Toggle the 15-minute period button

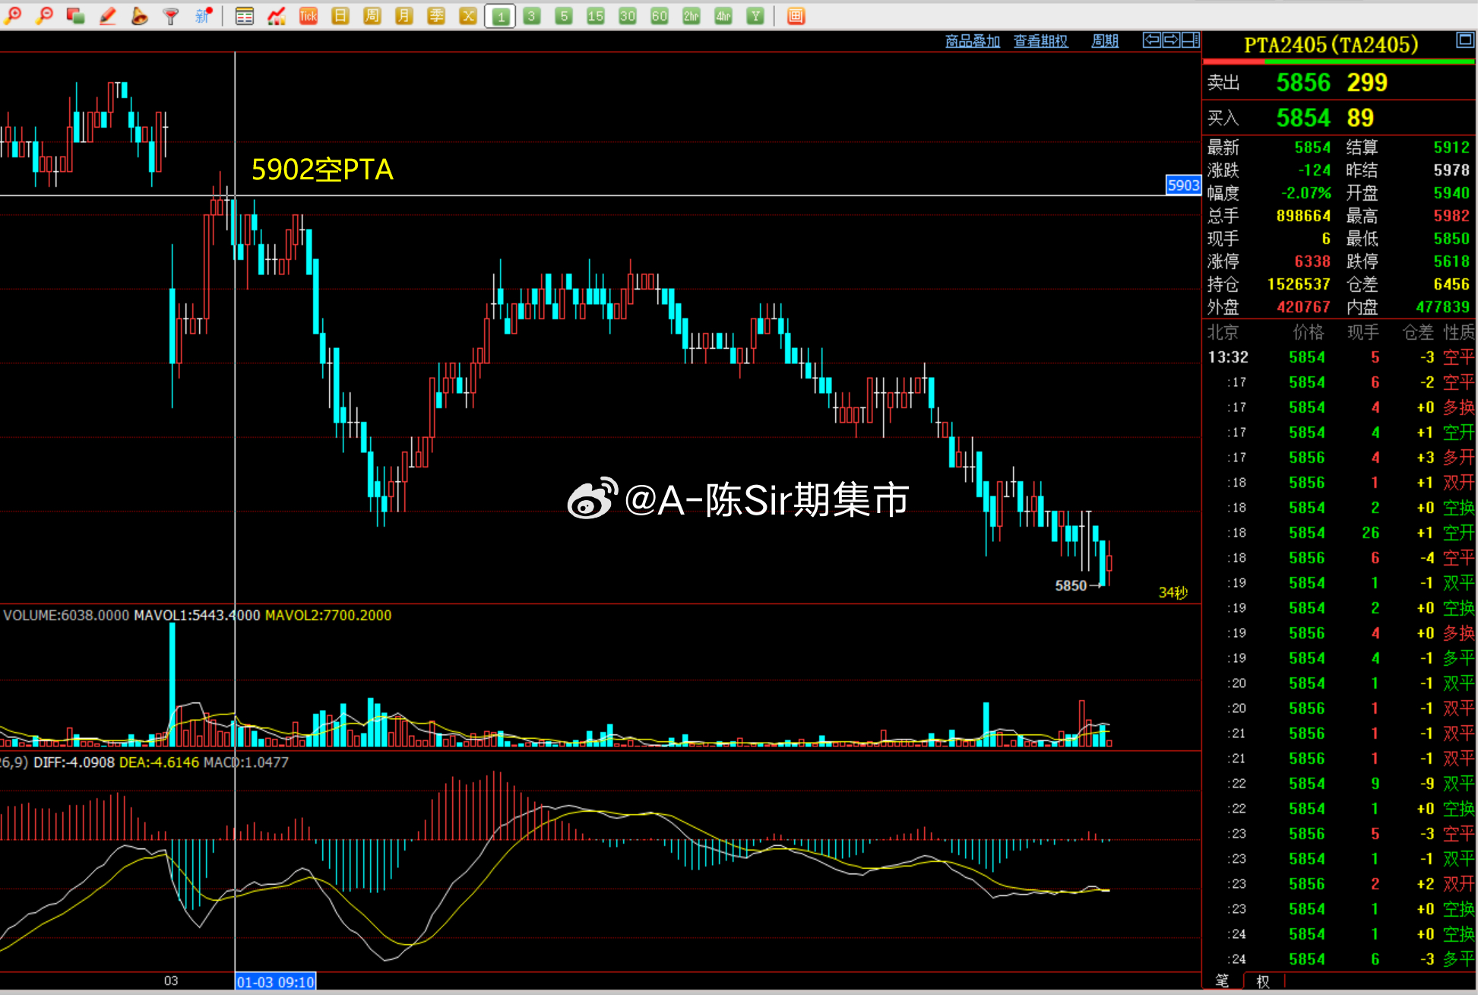pyautogui.click(x=596, y=16)
